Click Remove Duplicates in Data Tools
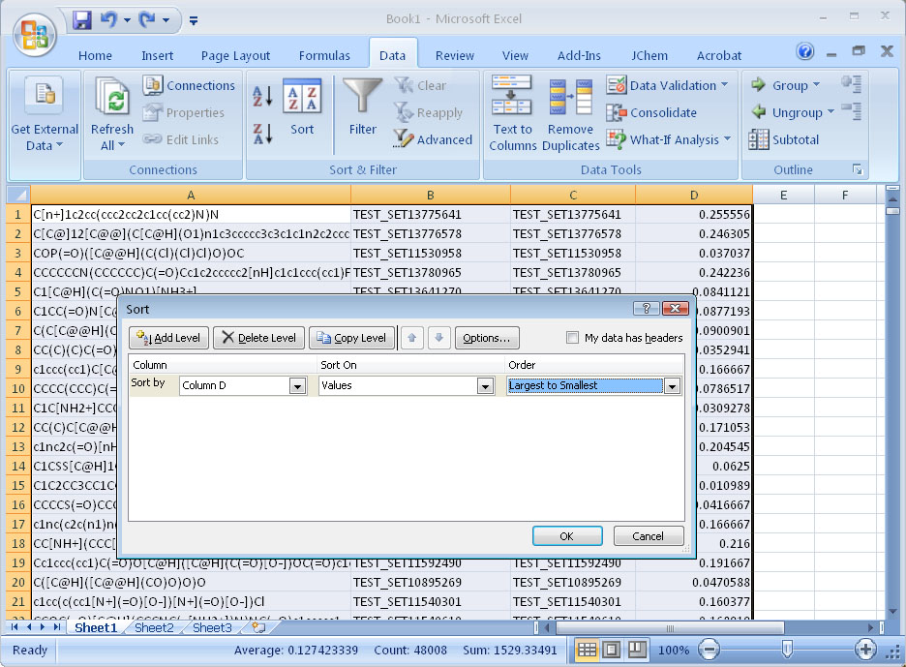 [570, 115]
